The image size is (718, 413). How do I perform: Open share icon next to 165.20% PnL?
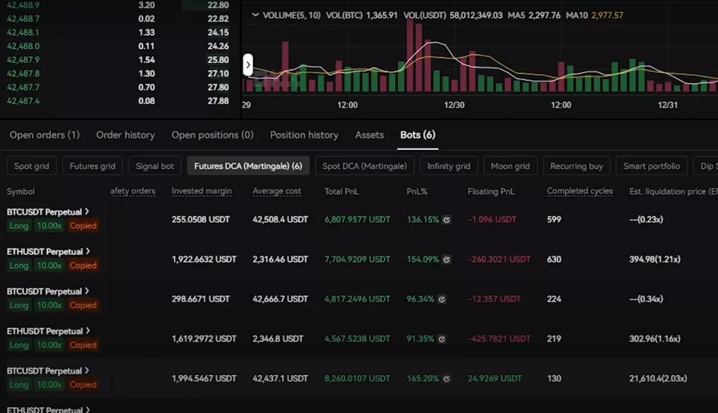coord(446,378)
